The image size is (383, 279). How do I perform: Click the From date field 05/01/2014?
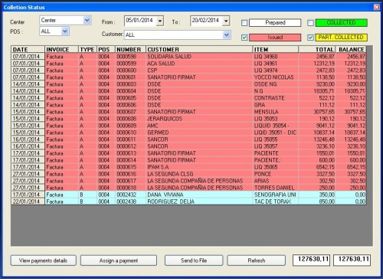140,21
